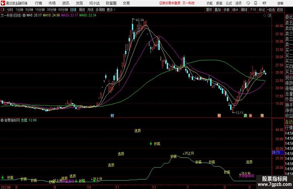This screenshot has height=189, width=293.
Task: Click the 多股 multi-stock button
Action: [226, 10]
